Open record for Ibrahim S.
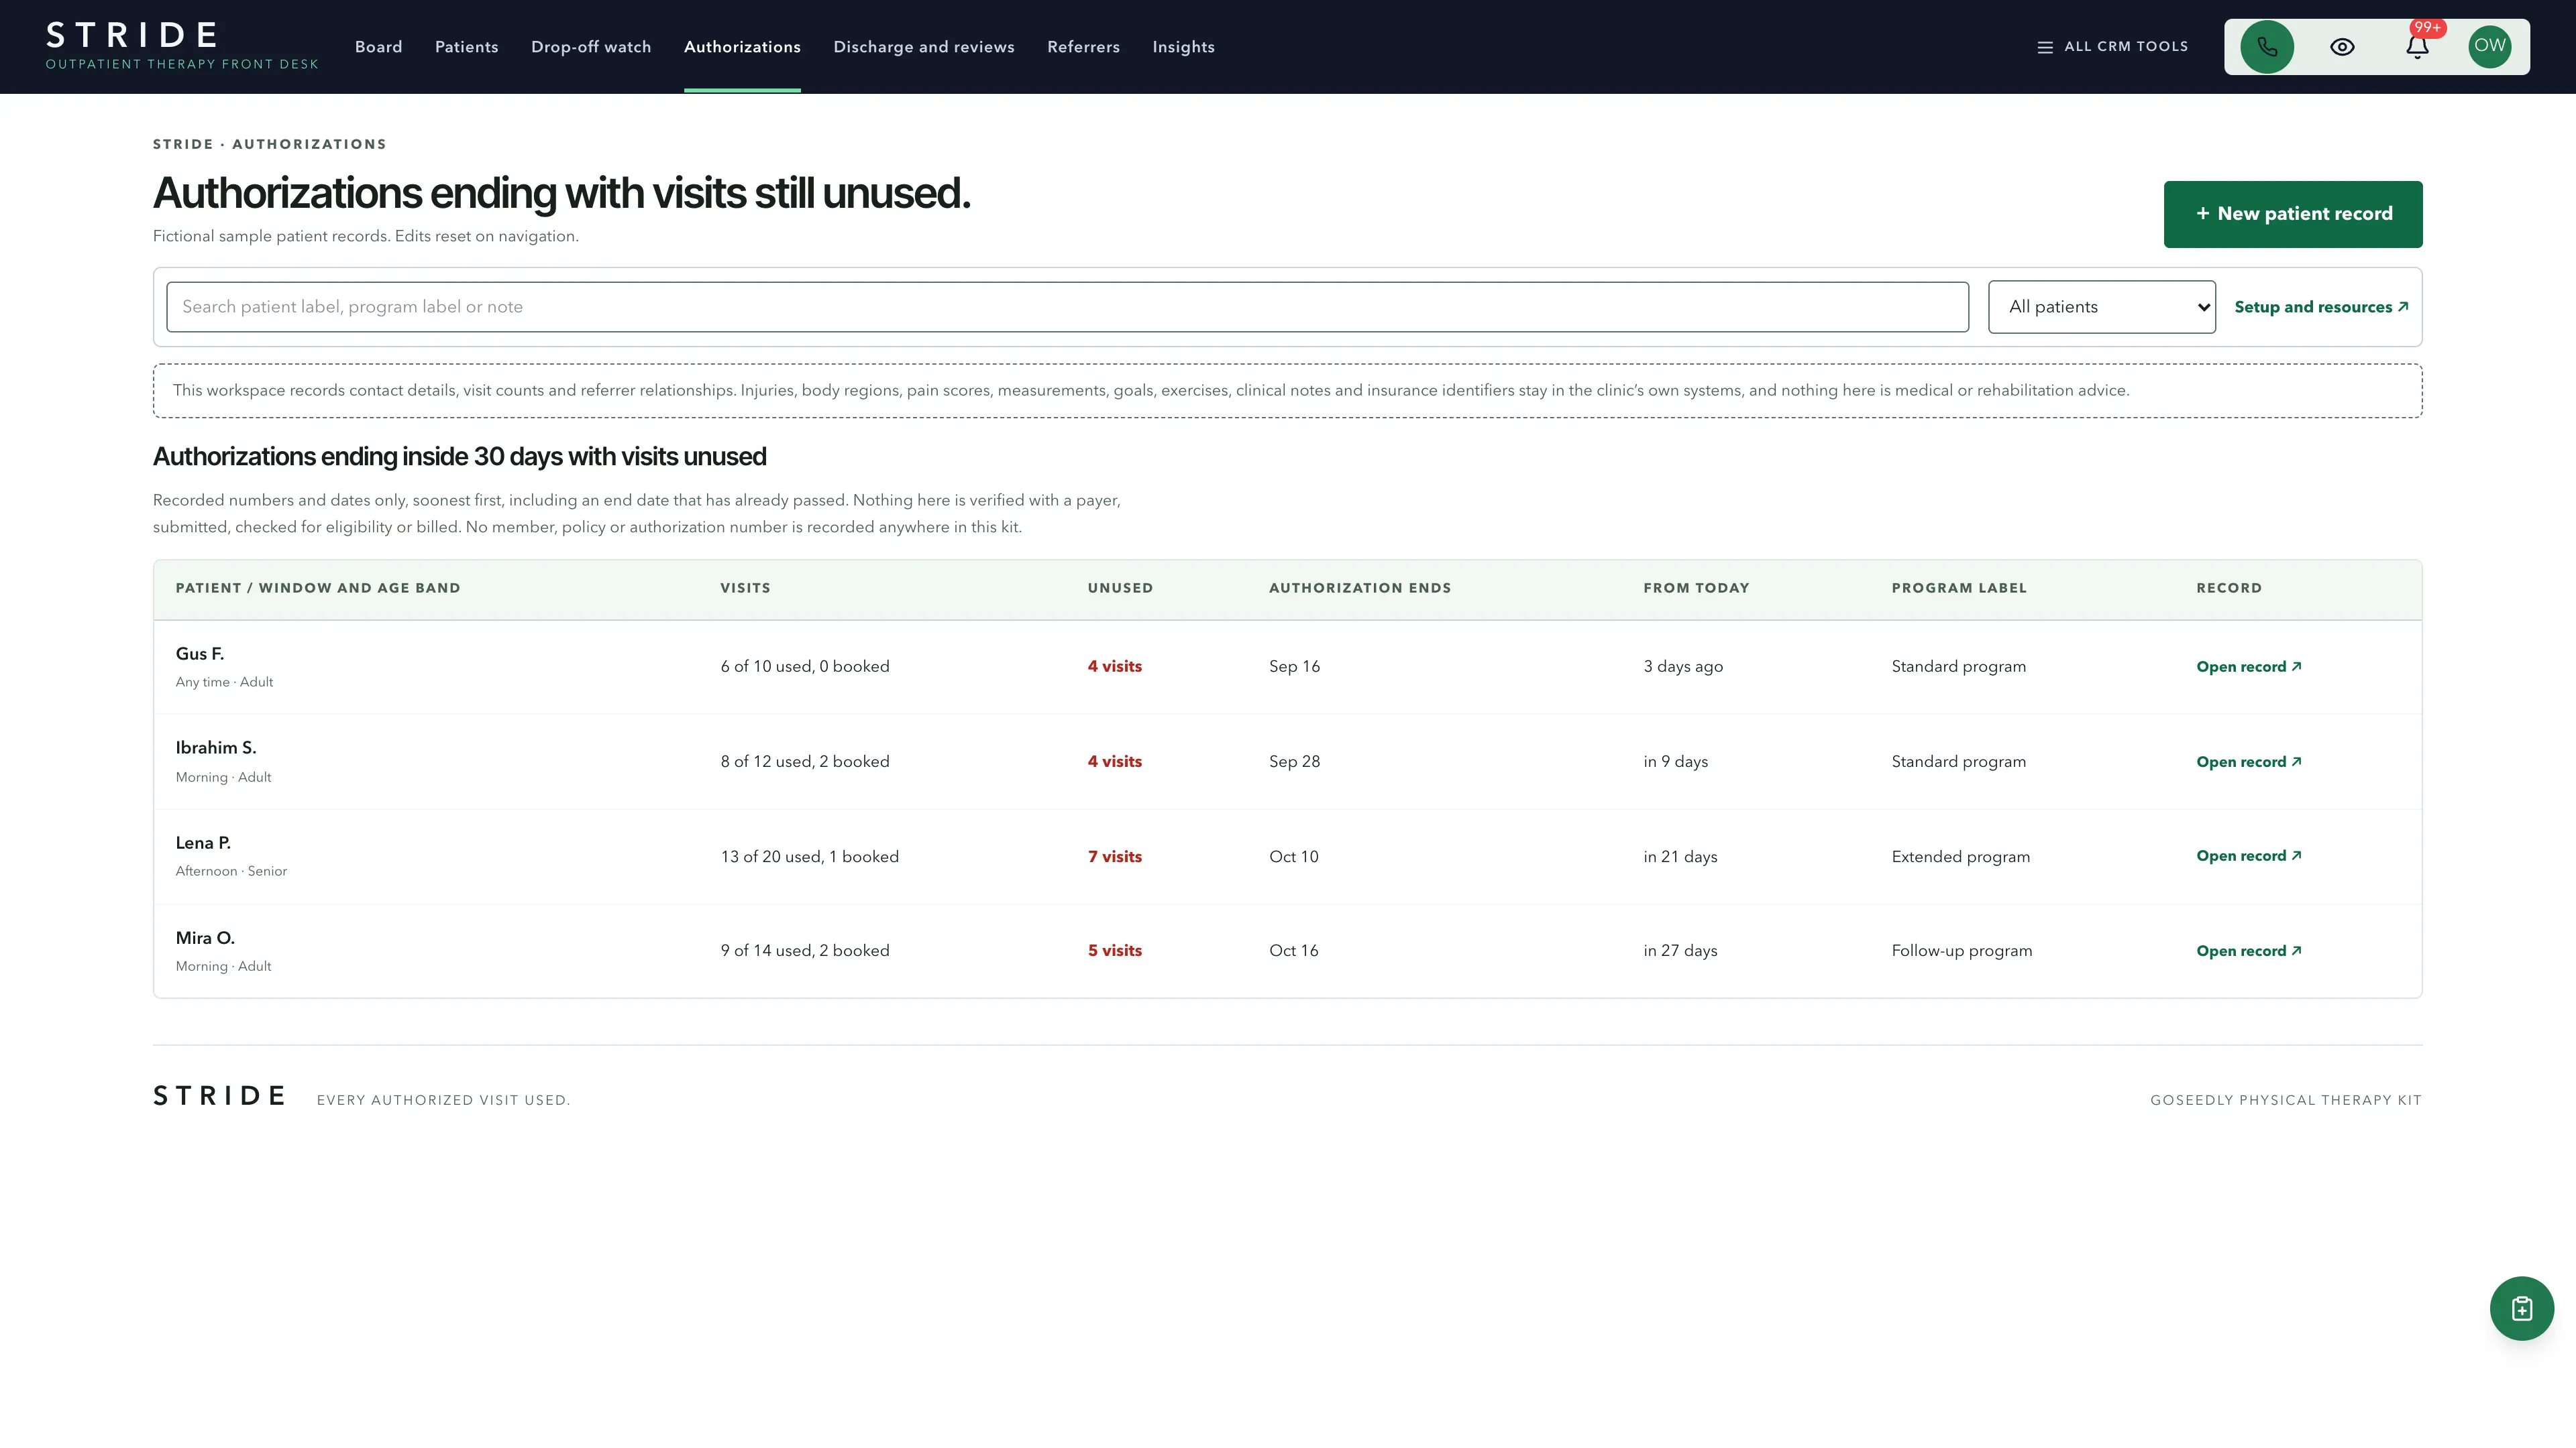The image size is (2576, 1448). coord(2248,762)
